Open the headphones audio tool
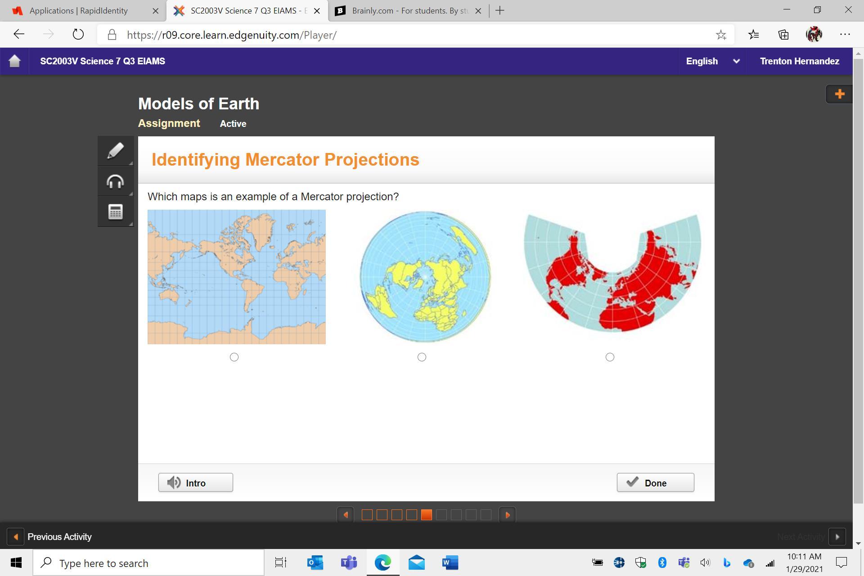 tap(115, 181)
